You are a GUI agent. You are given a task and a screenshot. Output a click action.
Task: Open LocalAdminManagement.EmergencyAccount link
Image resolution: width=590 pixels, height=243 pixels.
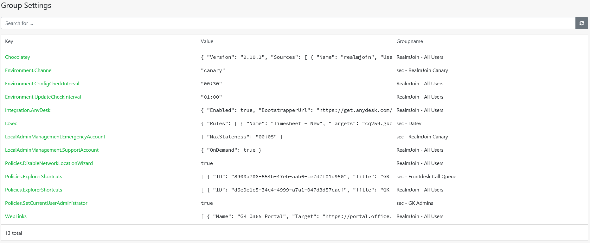tap(55, 137)
